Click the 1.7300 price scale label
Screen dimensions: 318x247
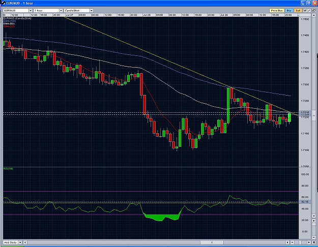[305, 84]
